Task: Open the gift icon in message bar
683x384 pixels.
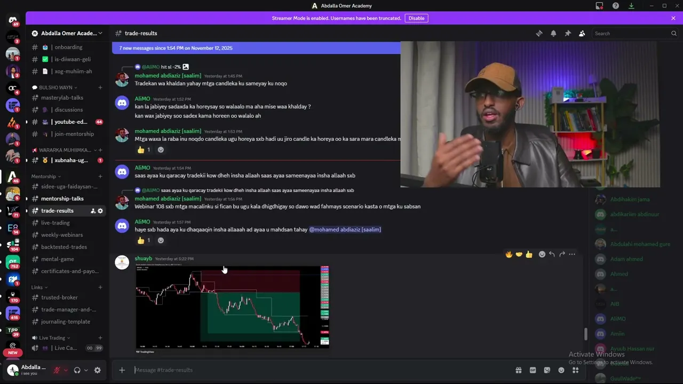Action: tap(518, 370)
